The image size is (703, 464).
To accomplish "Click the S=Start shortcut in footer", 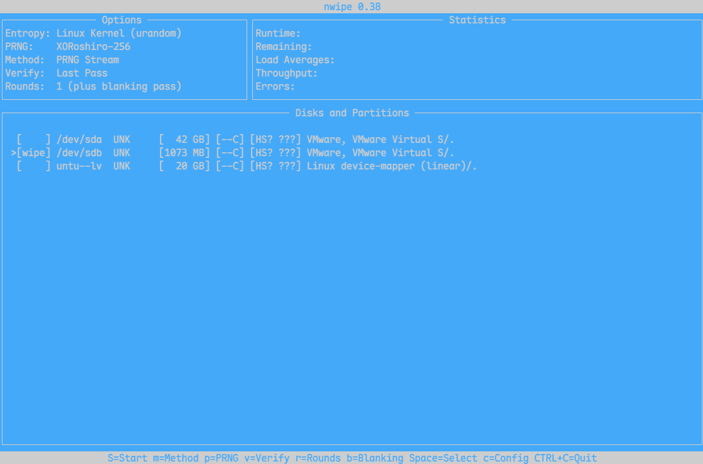I will point(127,458).
